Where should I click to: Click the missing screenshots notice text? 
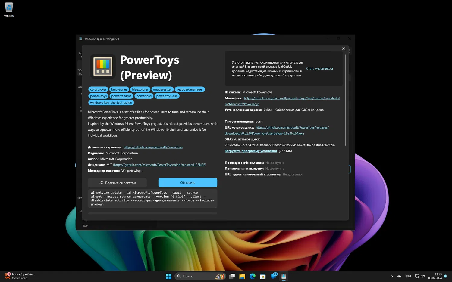(x=268, y=69)
